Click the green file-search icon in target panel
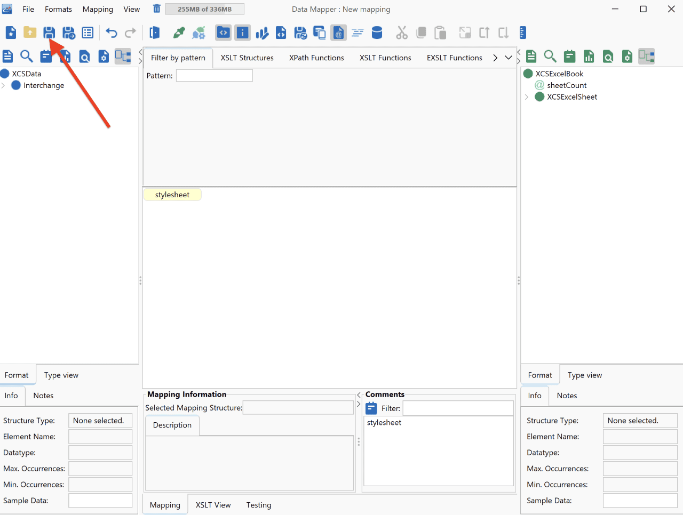This screenshot has width=683, height=515. coord(608,56)
